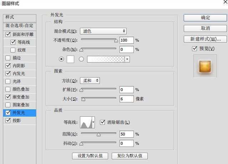
Task: Toggle the 投影 checkbox
Action: click(x=8, y=121)
